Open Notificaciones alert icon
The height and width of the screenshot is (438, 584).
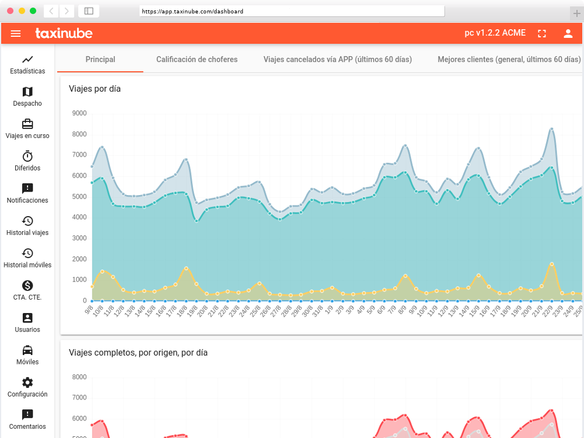pyautogui.click(x=27, y=189)
